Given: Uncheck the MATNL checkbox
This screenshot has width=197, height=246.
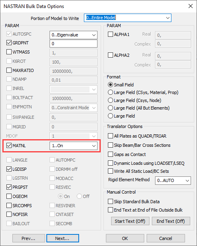Looking at the screenshot, I should pyautogui.click(x=9, y=146).
